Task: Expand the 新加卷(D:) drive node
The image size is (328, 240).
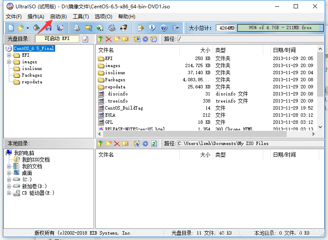Action: (9, 186)
